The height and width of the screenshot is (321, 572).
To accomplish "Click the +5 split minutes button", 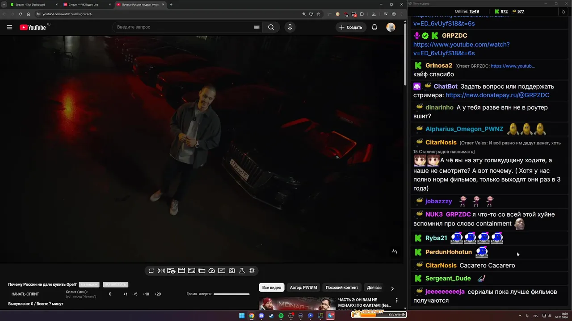I will [x=135, y=294].
